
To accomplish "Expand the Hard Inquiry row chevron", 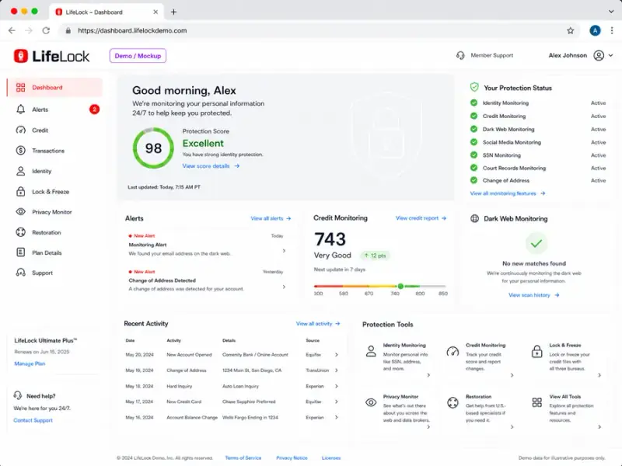I will click(337, 386).
